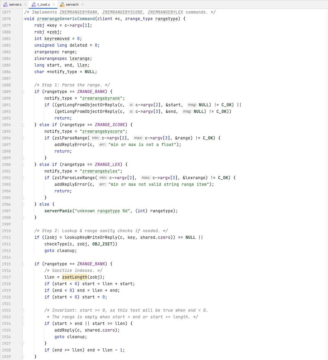Collapse the if block at line 1889

click(x=22, y=92)
